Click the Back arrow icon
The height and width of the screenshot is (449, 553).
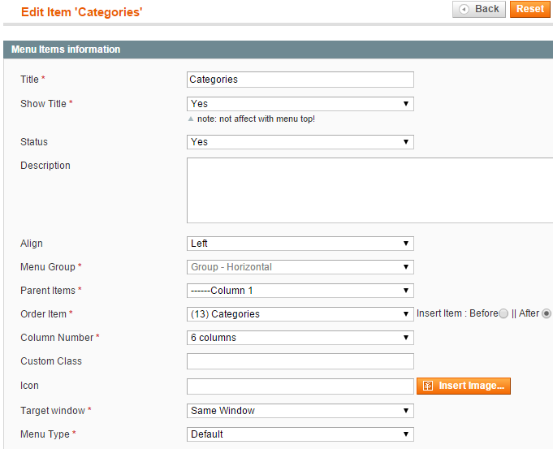click(x=464, y=9)
